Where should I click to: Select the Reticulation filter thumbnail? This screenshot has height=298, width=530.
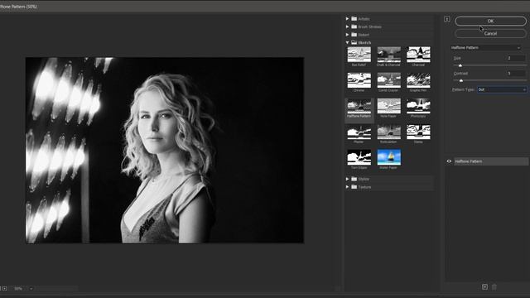(388, 132)
